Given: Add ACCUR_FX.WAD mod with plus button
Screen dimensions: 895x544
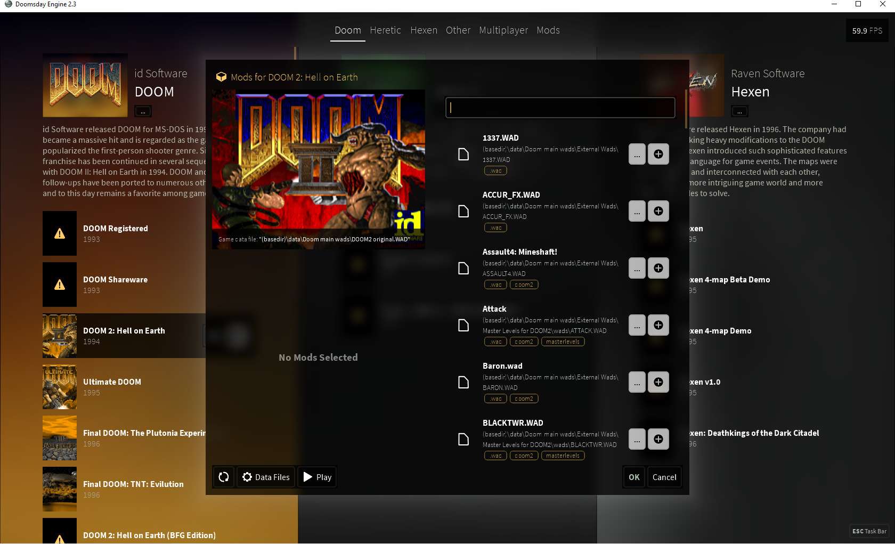Looking at the screenshot, I should click(x=658, y=211).
